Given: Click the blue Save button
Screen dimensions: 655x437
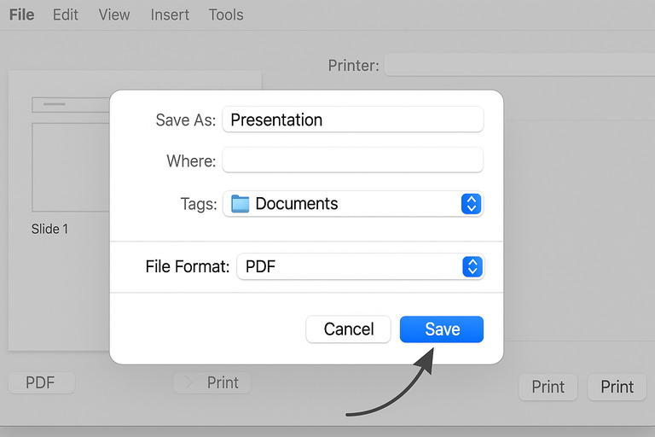Looking at the screenshot, I should 441,329.
